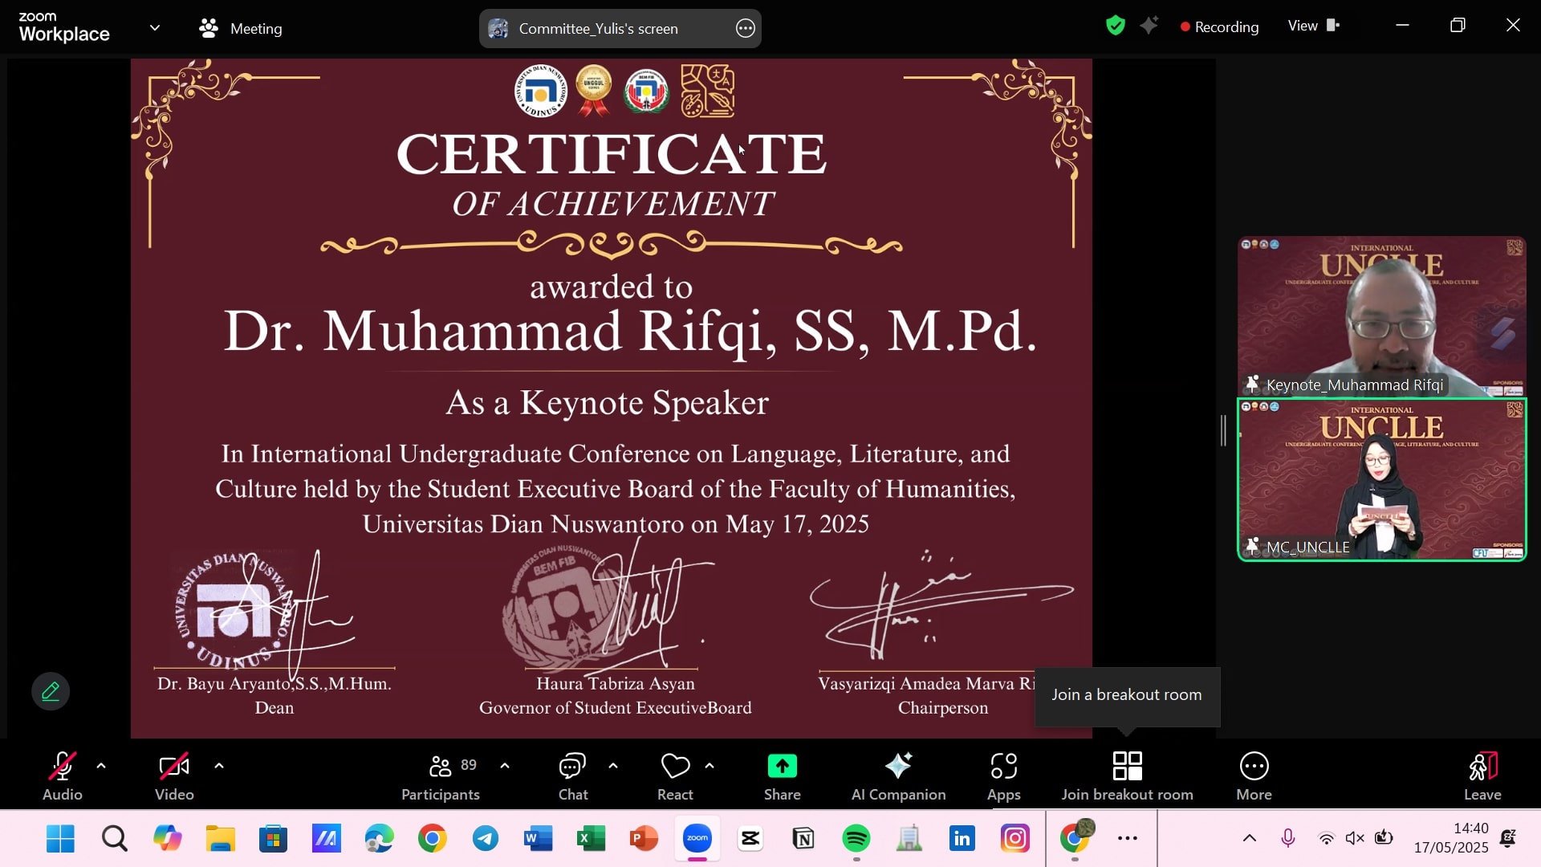
Task: Open PowerPoint from taskbar
Action: click(x=644, y=839)
